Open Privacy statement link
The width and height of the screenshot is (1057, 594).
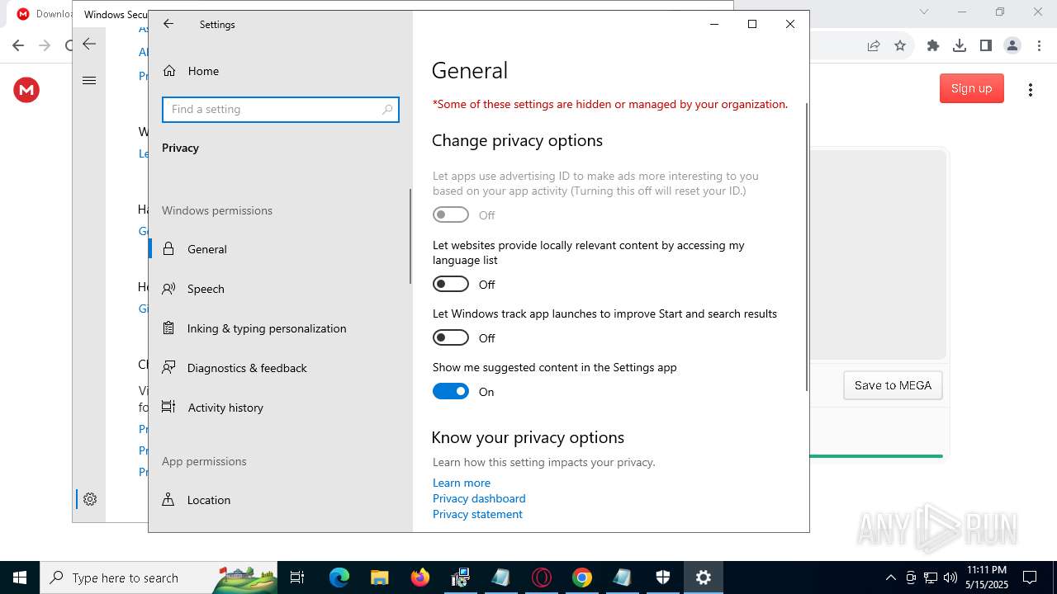coord(477,514)
